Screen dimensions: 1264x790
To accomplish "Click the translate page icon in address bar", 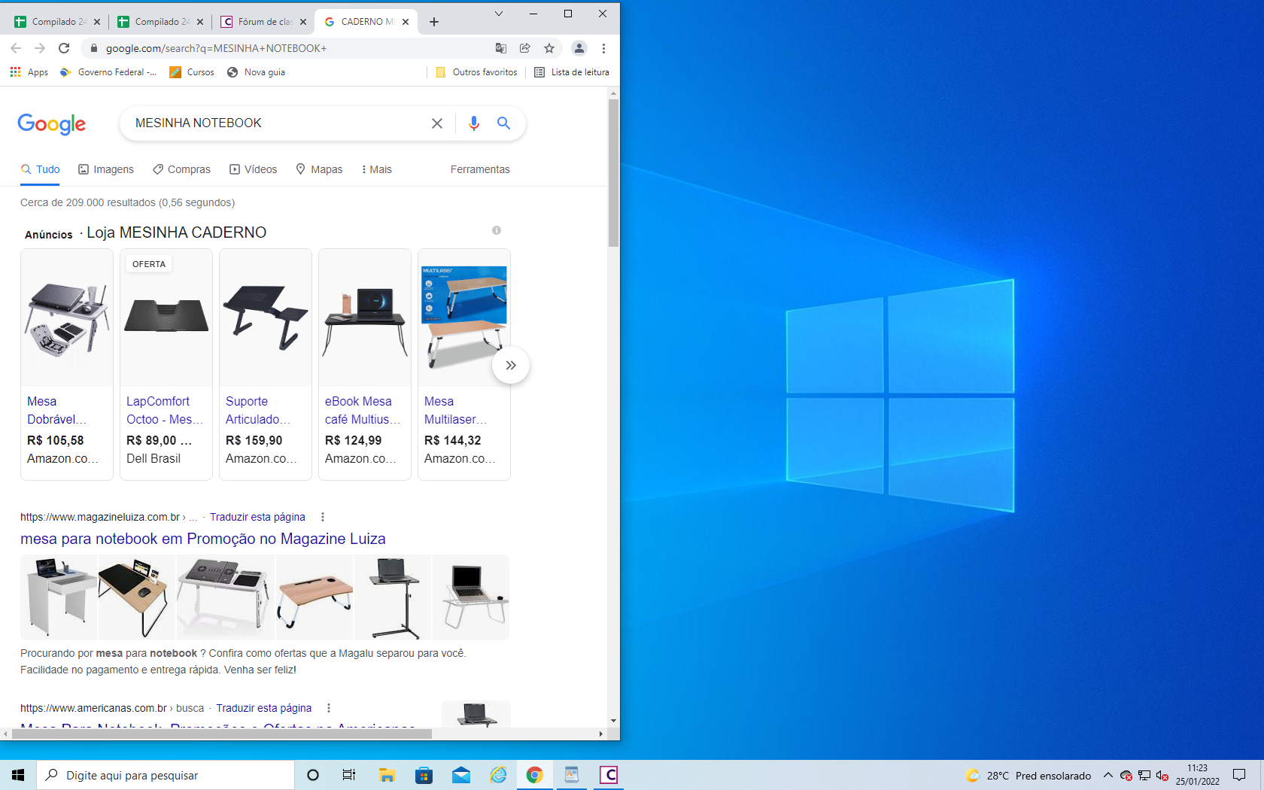I will 501,48.
